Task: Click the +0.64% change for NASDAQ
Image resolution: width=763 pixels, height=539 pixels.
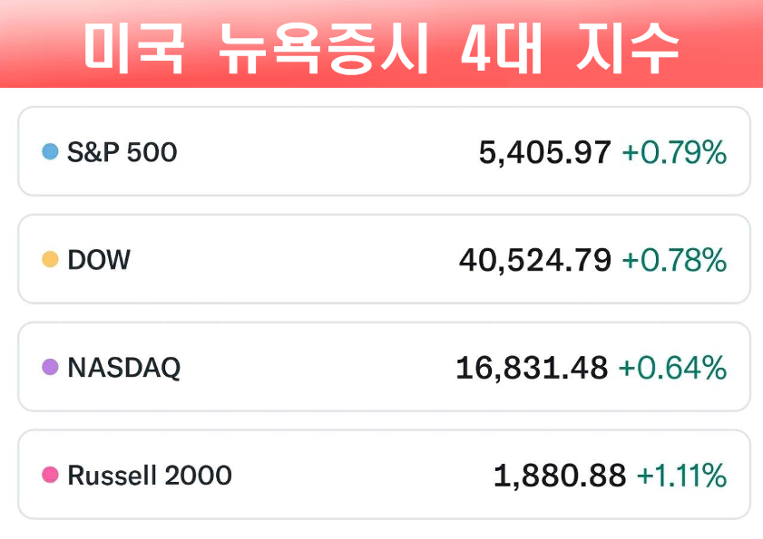Action: click(672, 368)
